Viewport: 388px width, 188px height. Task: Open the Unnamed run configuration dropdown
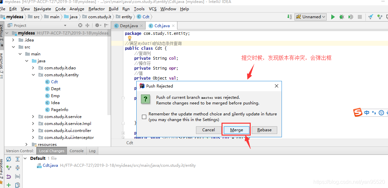pyautogui.click(x=310, y=17)
